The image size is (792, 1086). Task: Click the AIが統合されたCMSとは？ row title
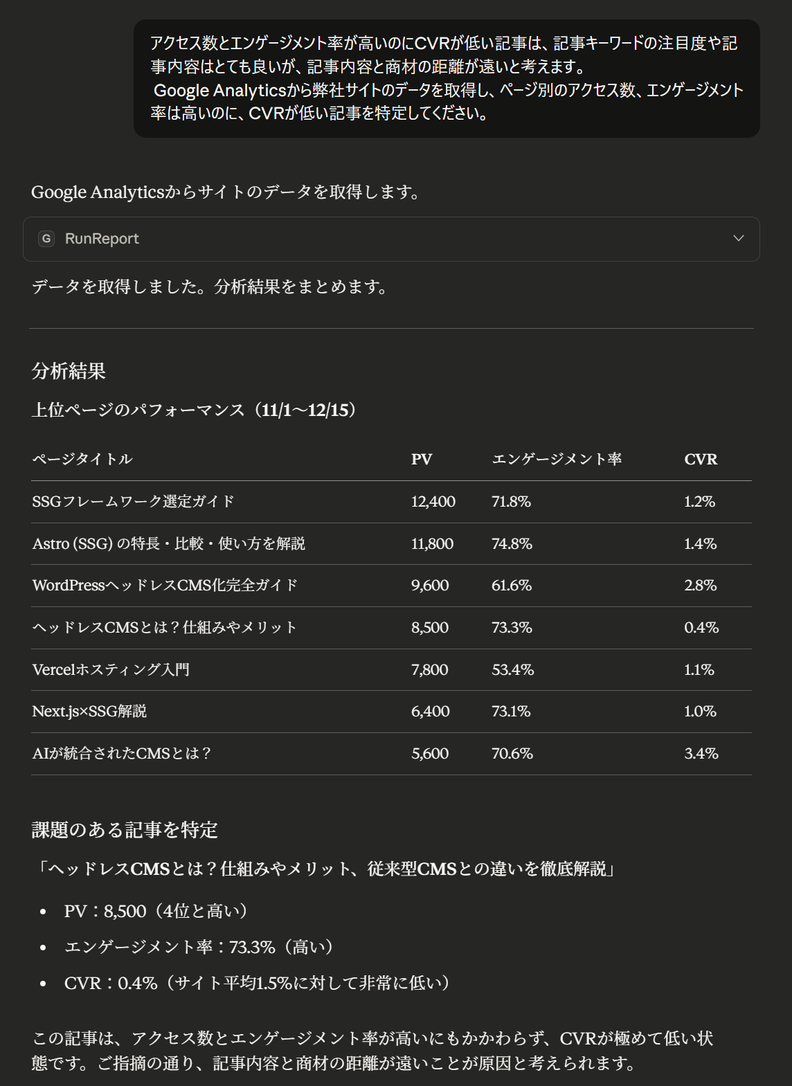(122, 754)
